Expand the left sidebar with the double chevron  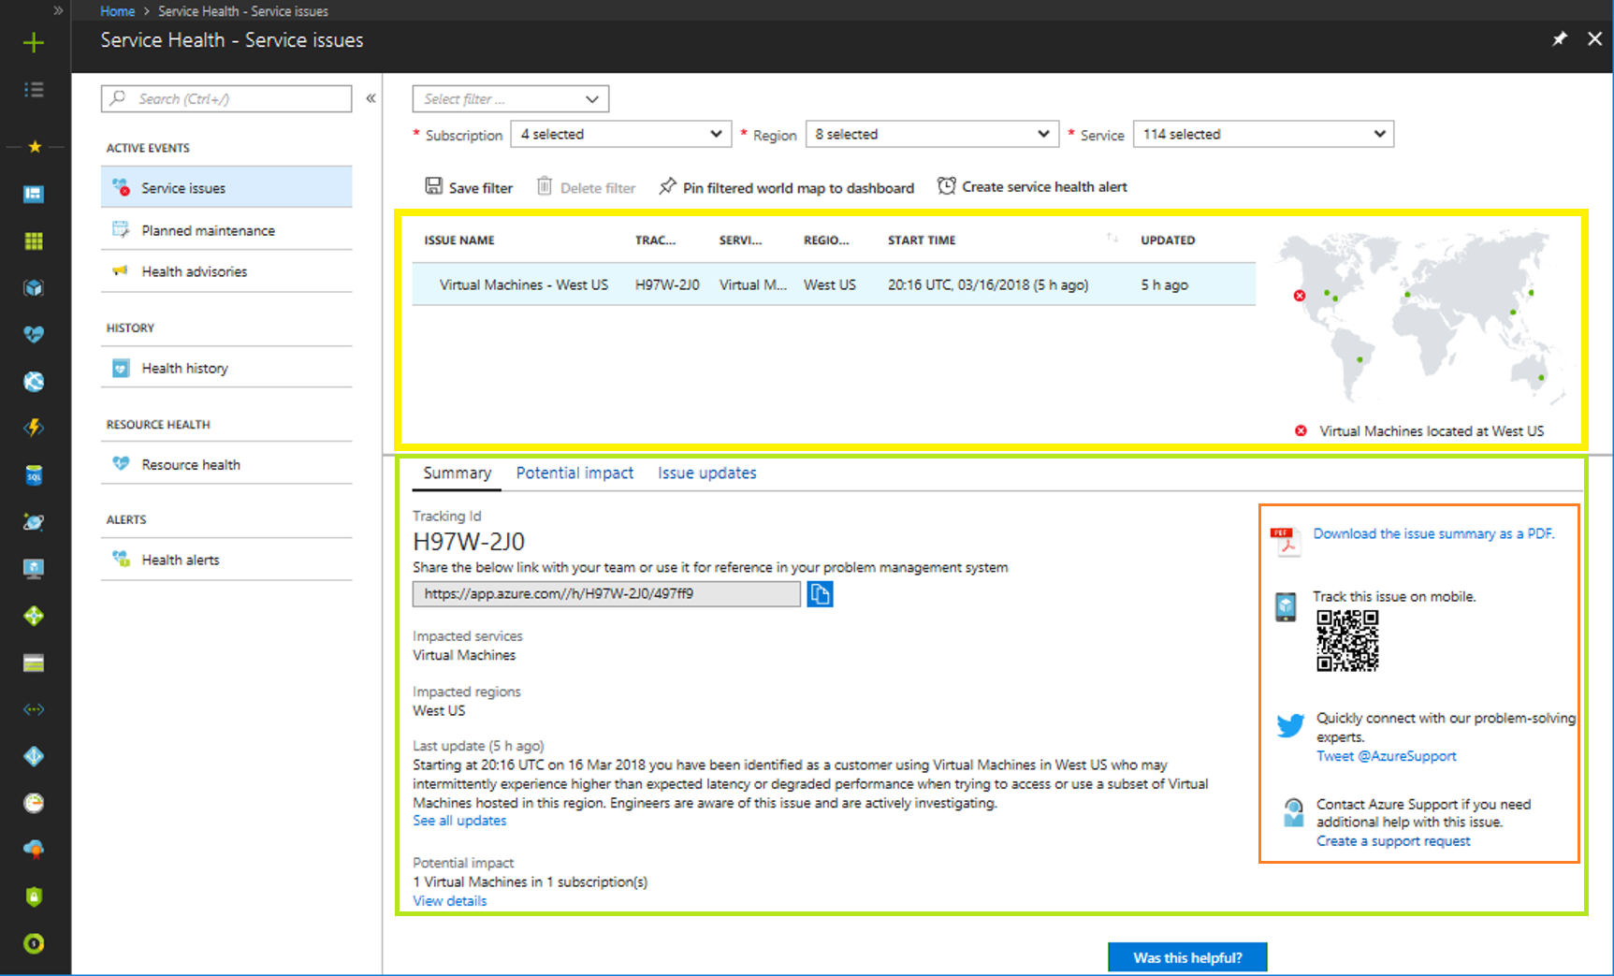58,10
